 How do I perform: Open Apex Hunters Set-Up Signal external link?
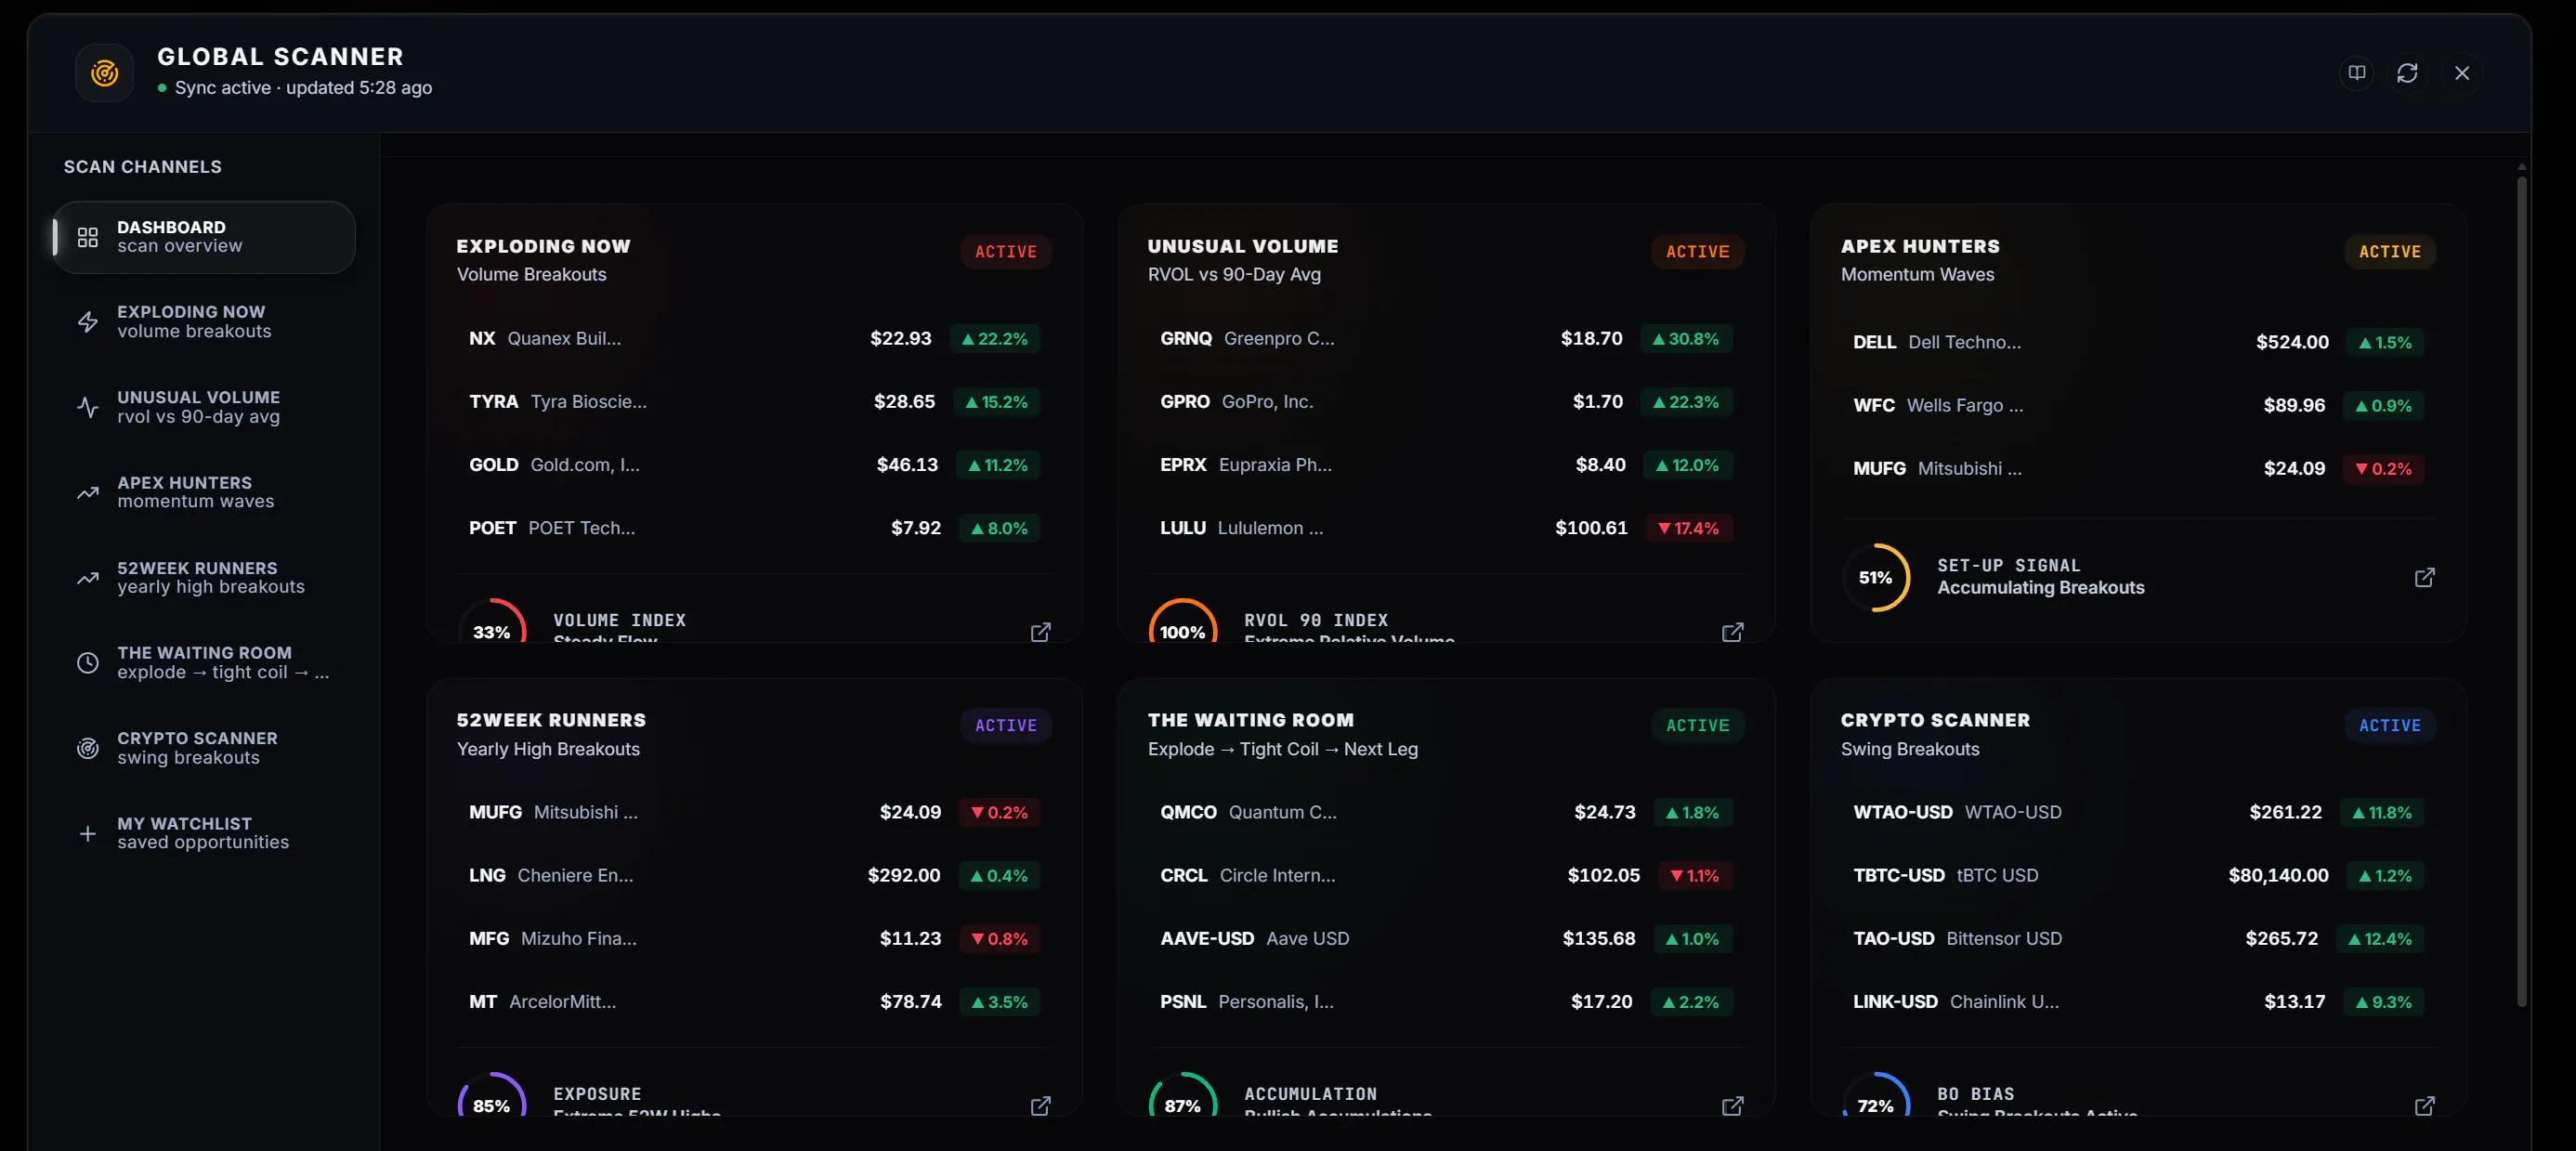point(2424,577)
